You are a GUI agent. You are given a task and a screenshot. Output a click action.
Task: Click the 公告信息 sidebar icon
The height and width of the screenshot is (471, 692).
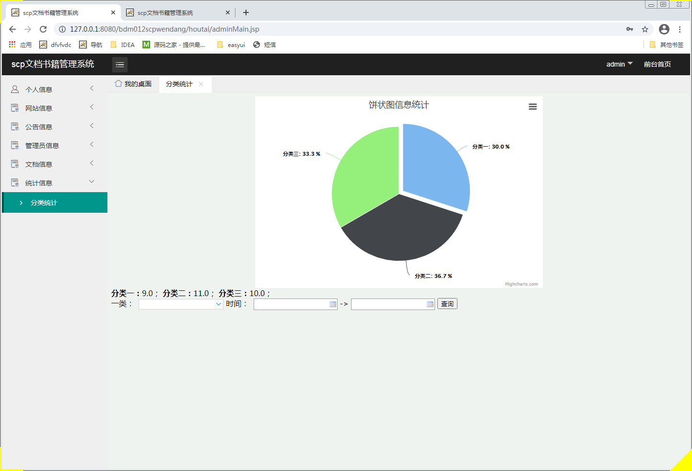pyautogui.click(x=15, y=126)
